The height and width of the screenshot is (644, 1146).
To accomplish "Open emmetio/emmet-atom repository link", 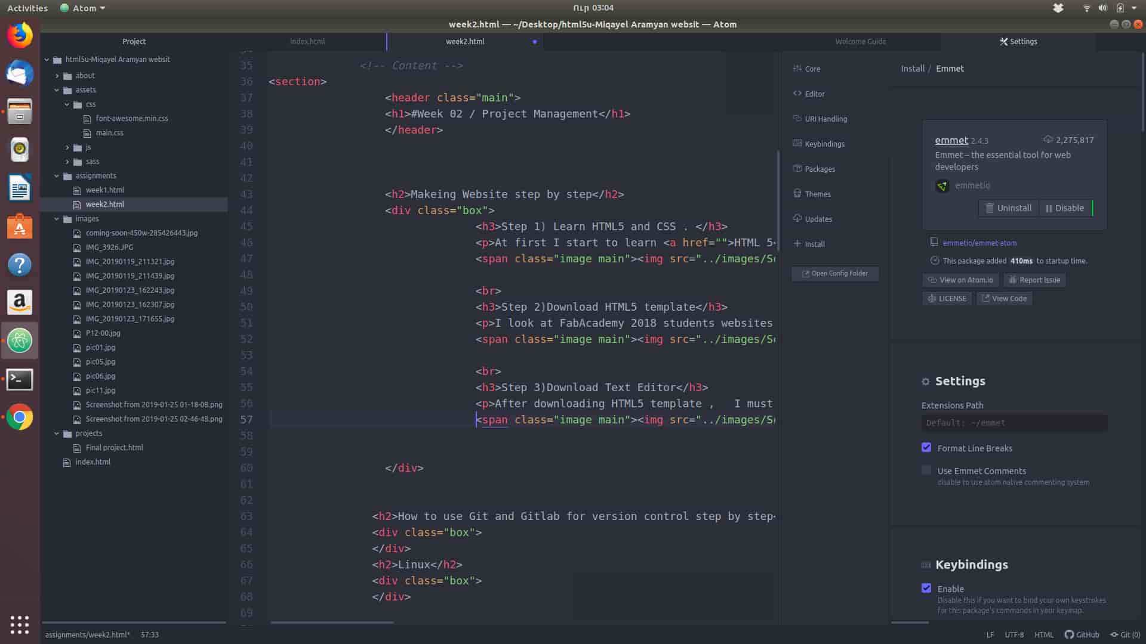I will (x=979, y=243).
